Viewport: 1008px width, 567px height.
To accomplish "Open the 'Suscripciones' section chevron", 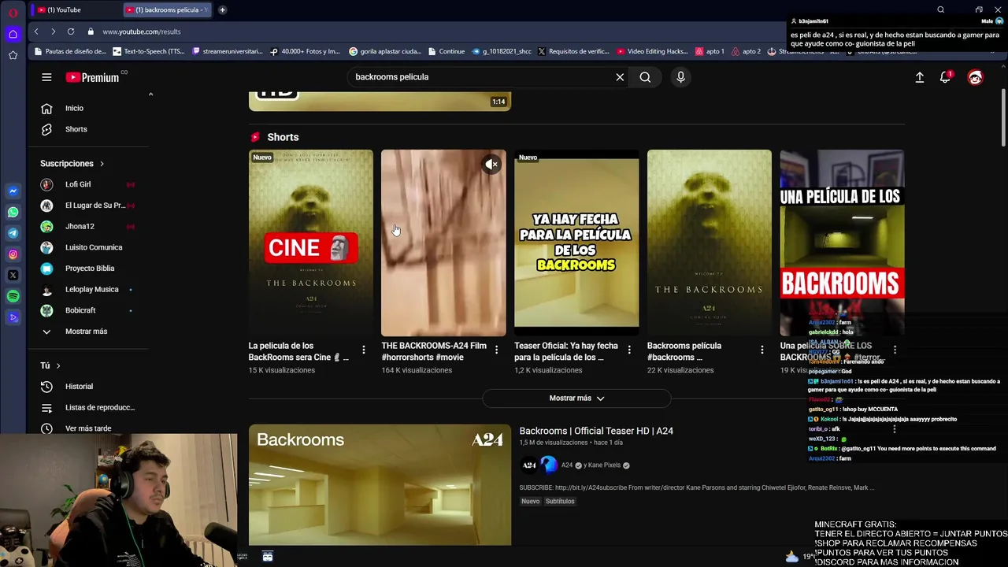I will point(102,164).
